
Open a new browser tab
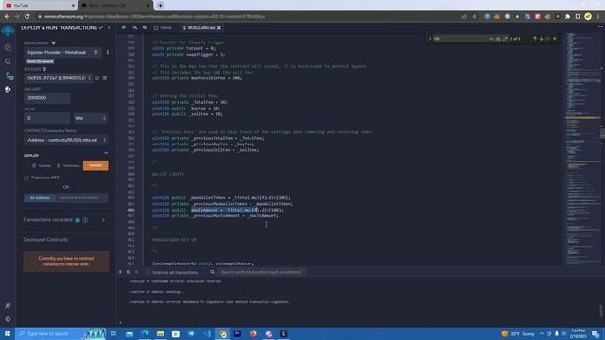tap(160, 6)
